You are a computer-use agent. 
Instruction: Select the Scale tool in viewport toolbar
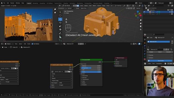click(60, 26)
